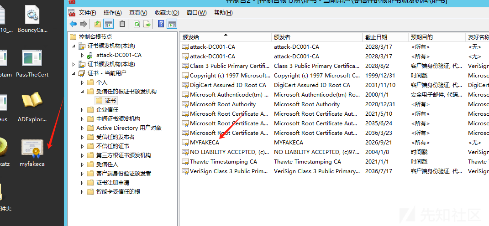
Task: Click the Microsoft Root Authority certificate icon
Action: pyautogui.click(x=185, y=104)
